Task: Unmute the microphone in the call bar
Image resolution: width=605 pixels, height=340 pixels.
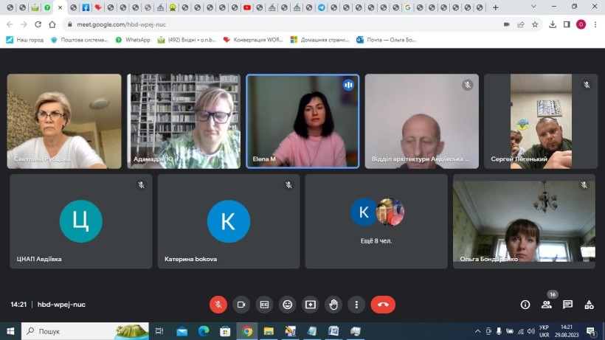Action: [x=218, y=304]
